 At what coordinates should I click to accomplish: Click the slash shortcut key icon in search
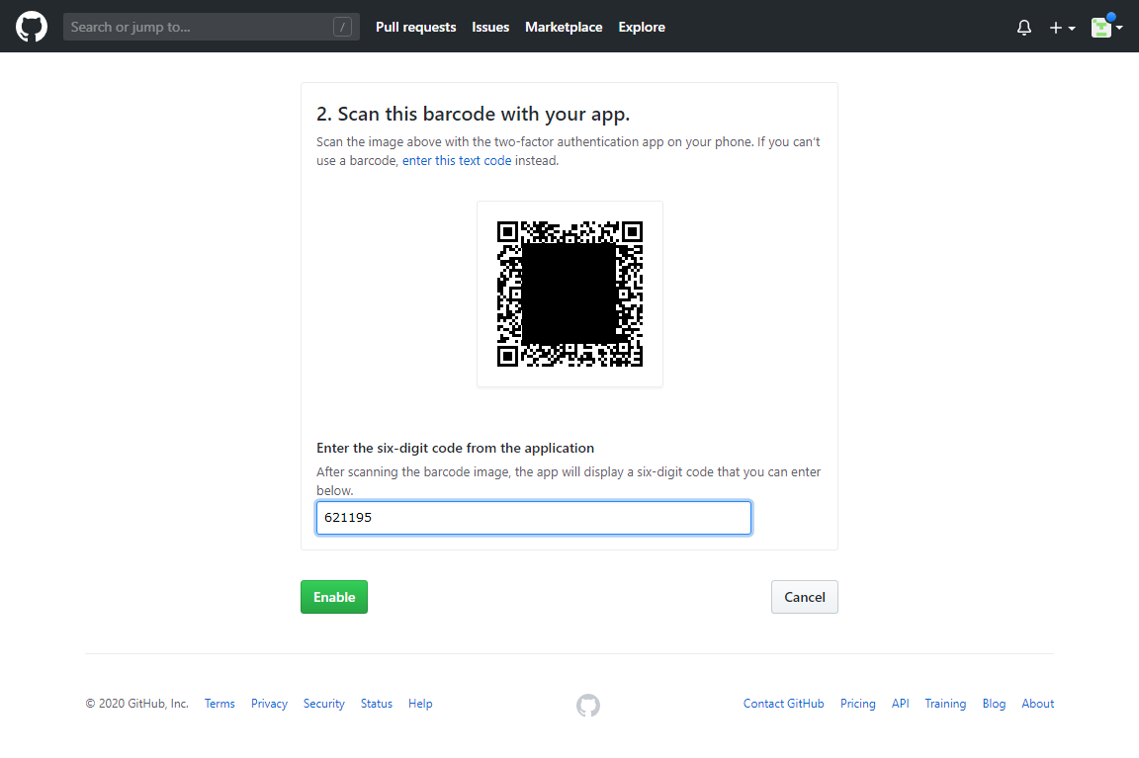click(x=343, y=28)
